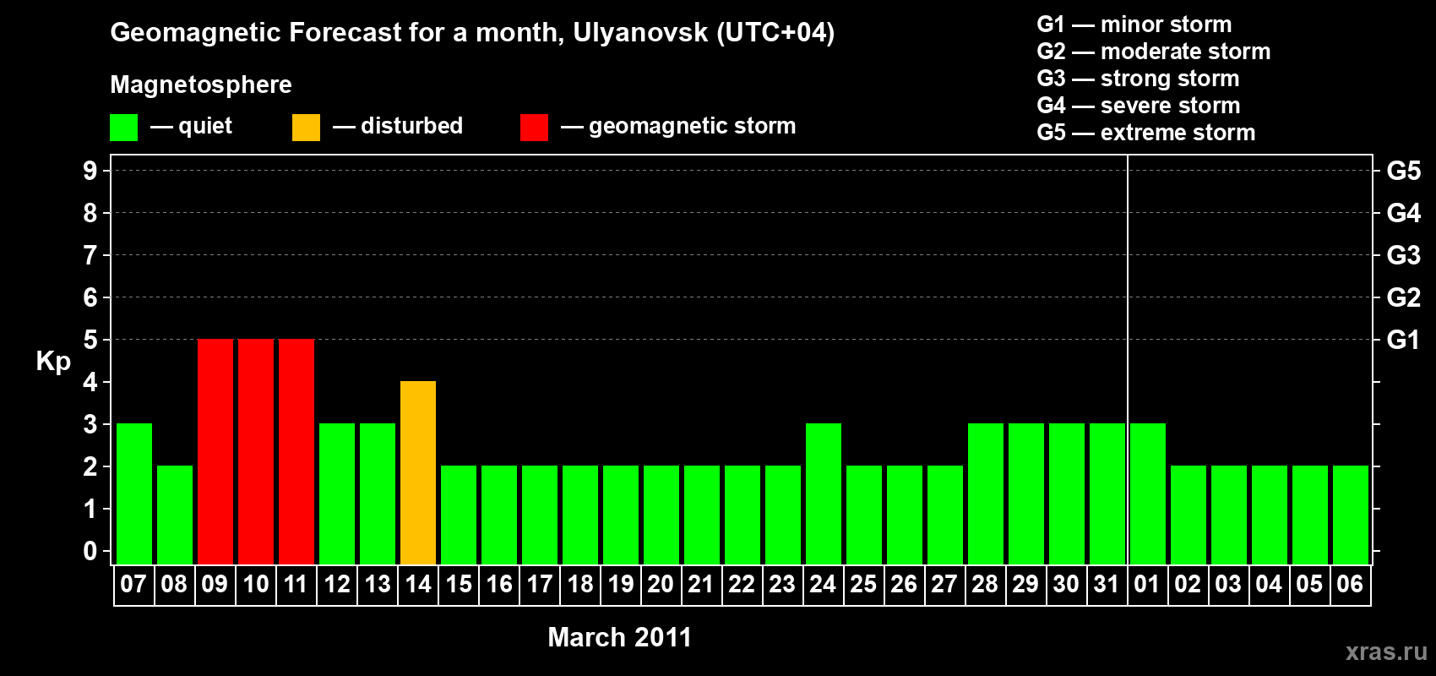Select the green bar for March 24
This screenshot has height=676, width=1436.
(x=824, y=493)
